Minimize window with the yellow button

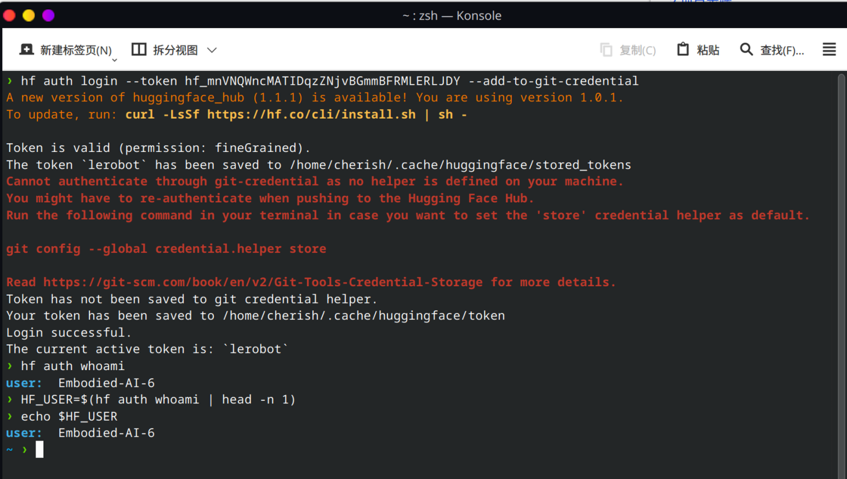(x=29, y=15)
